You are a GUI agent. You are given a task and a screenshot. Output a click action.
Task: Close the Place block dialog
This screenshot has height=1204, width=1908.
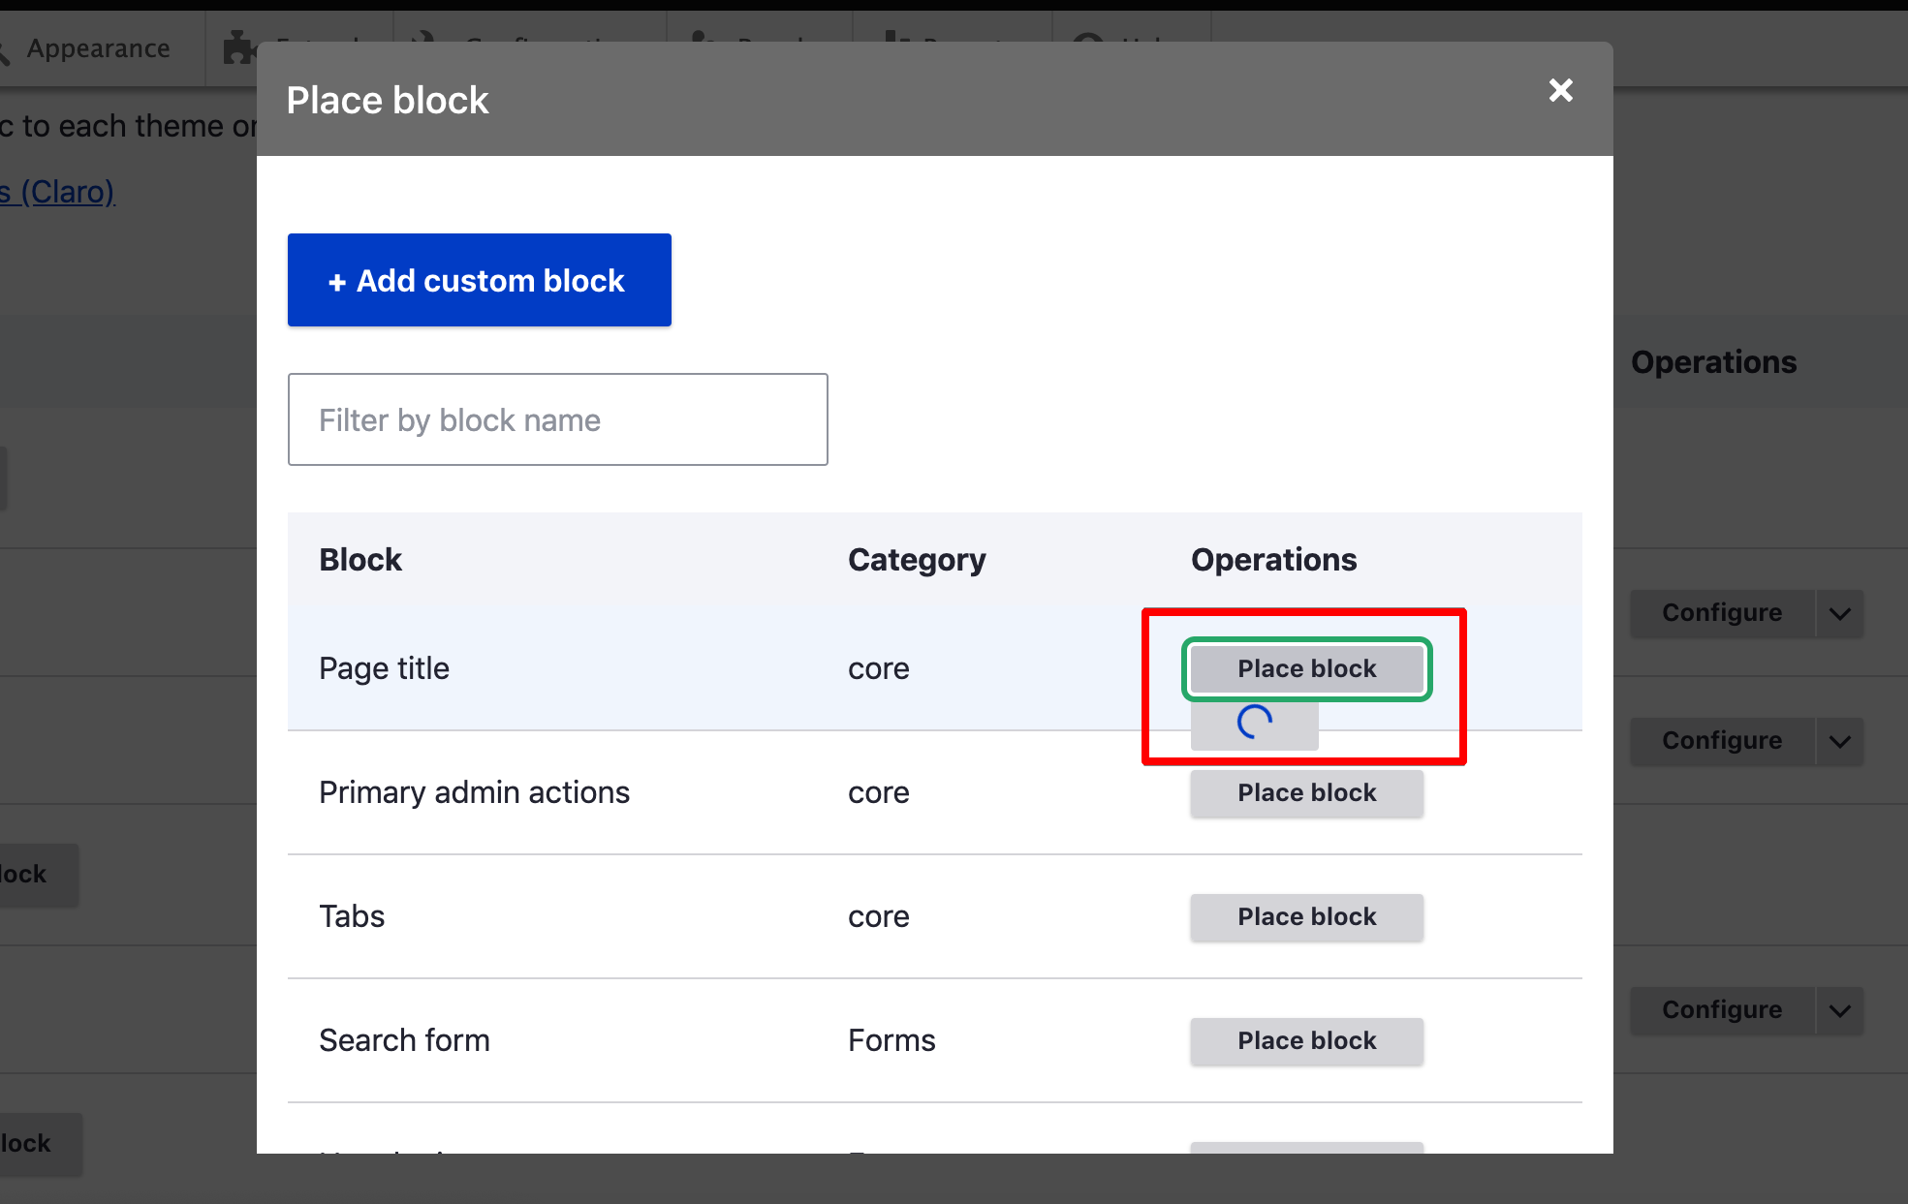pos(1560,90)
